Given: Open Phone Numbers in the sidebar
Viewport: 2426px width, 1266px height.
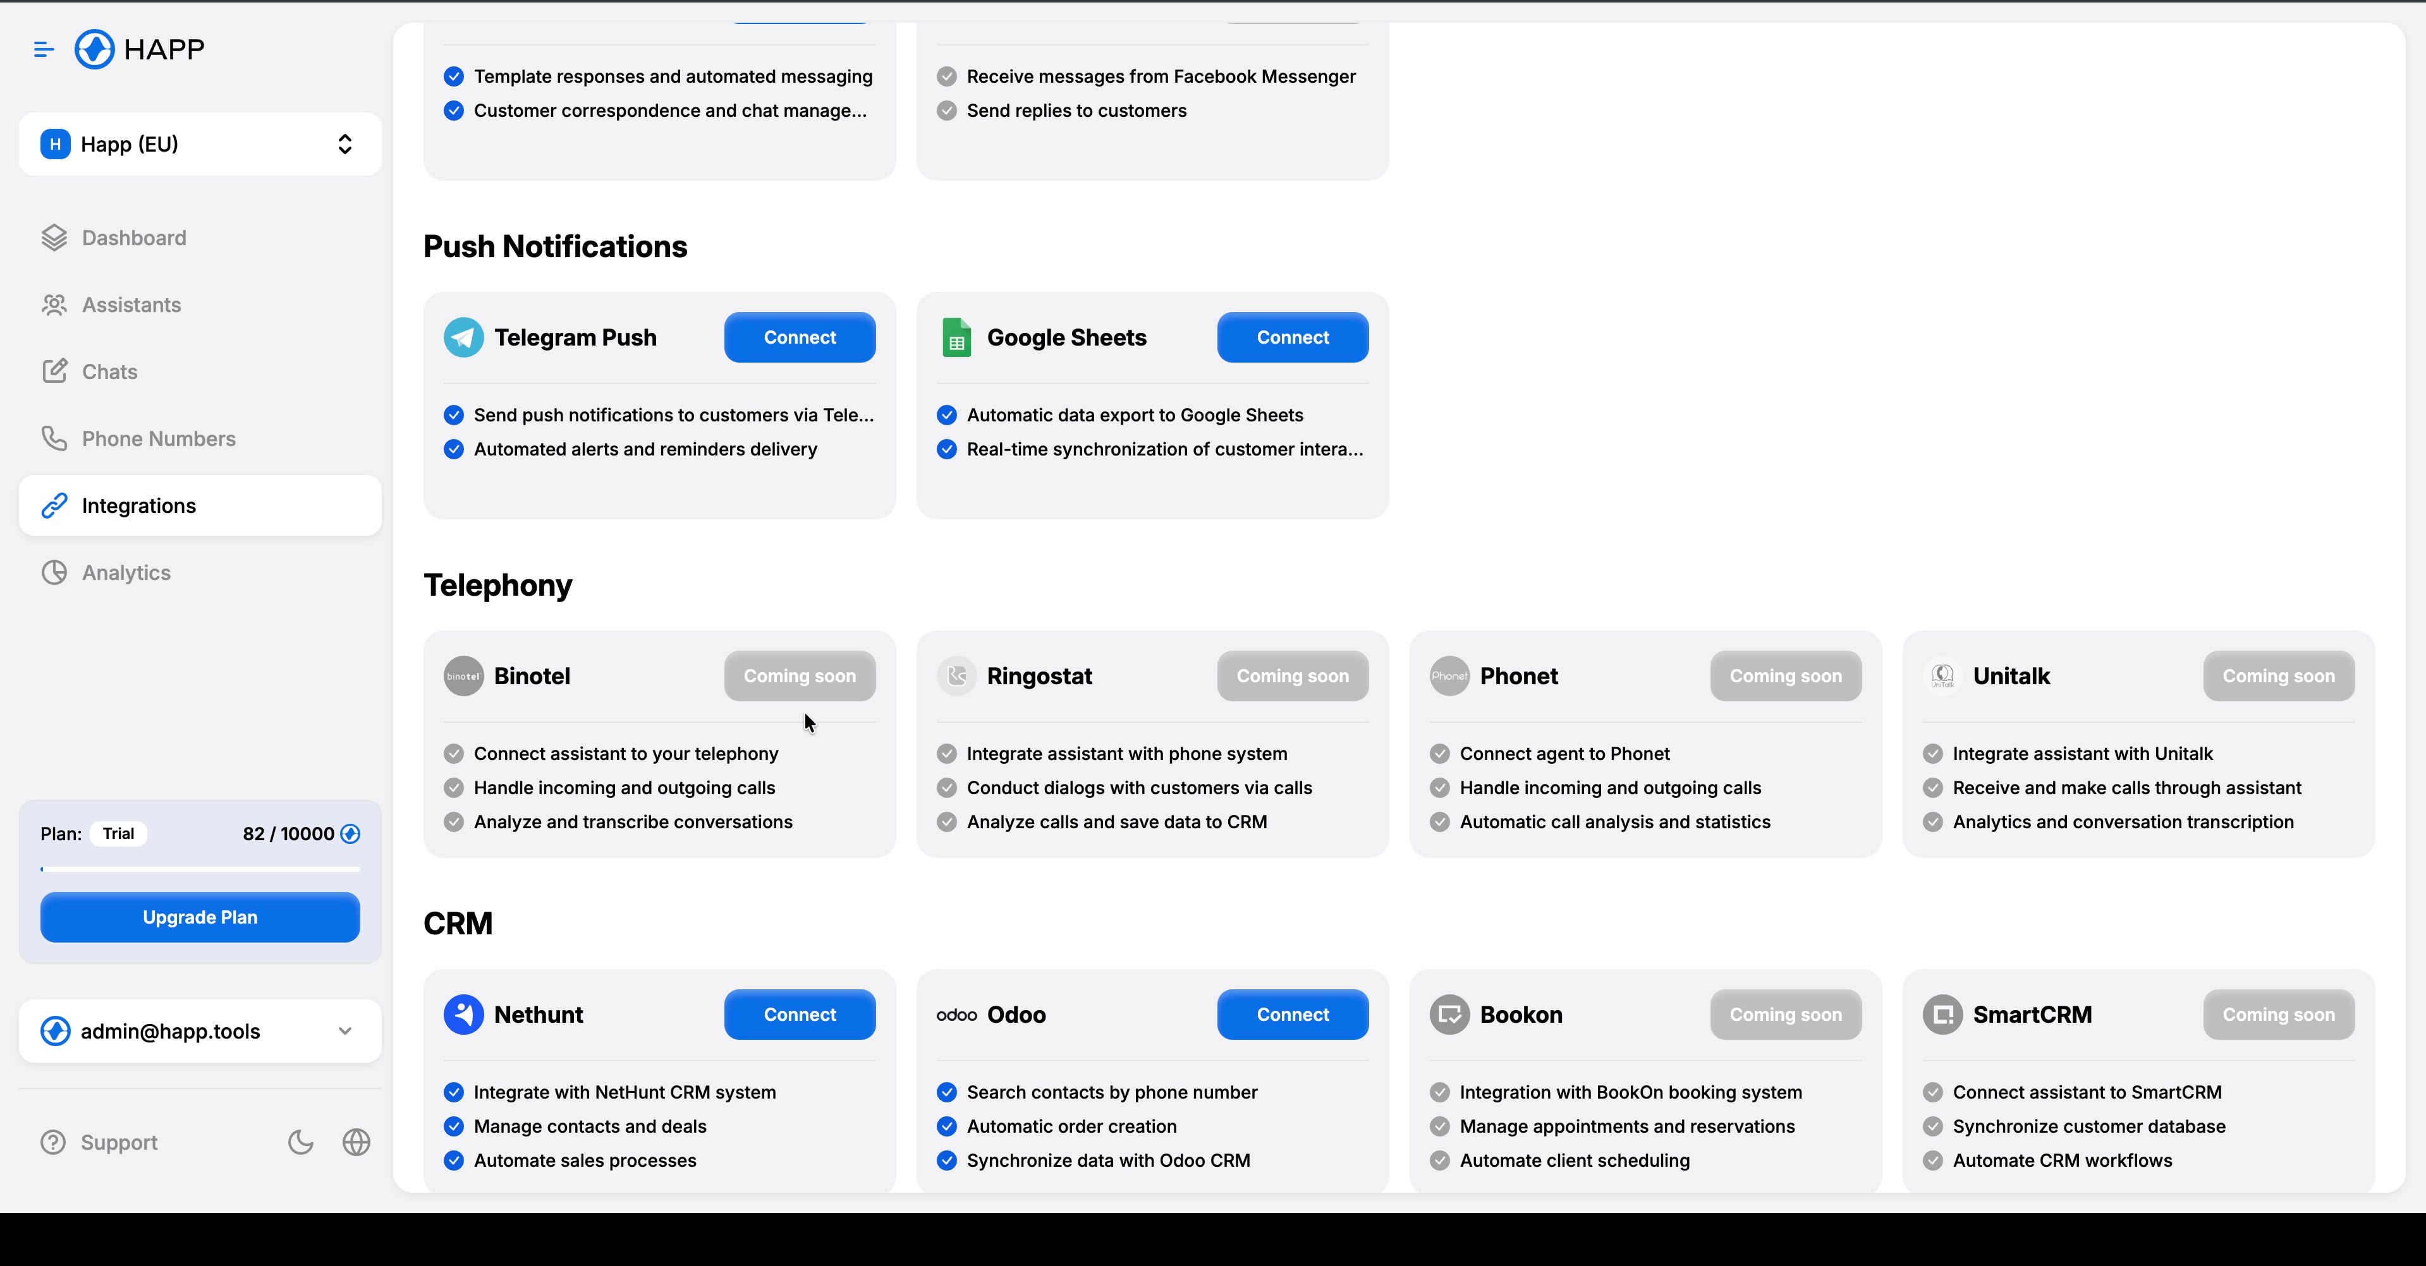Looking at the screenshot, I should (x=158, y=438).
